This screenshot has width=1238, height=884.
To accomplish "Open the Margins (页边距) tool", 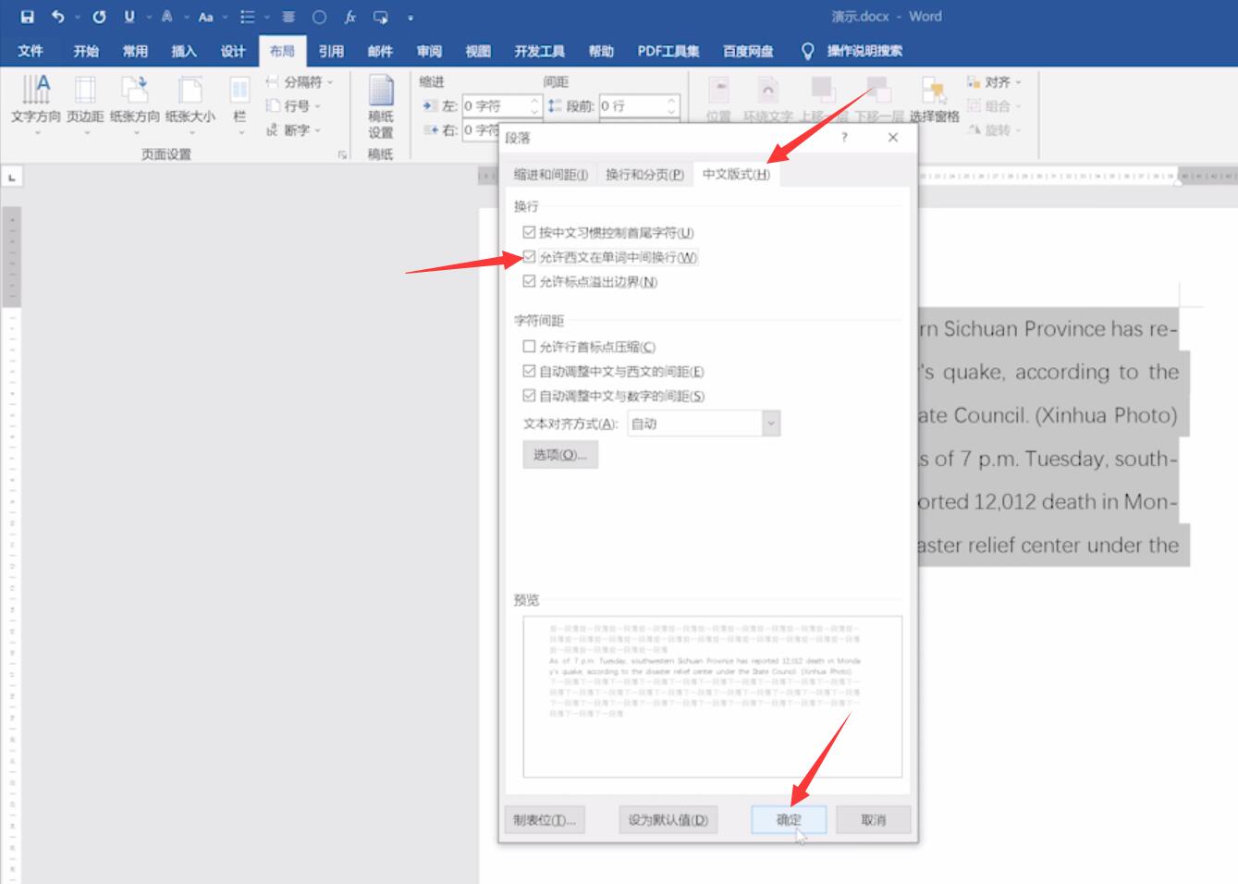I will (x=85, y=105).
